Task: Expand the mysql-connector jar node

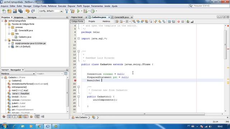Action: (x=9, y=43)
